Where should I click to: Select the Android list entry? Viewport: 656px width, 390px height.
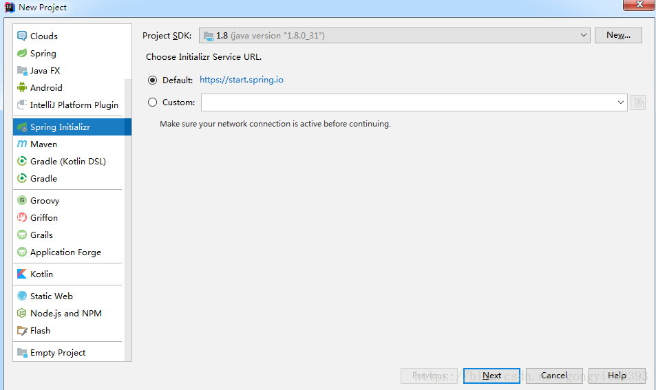(x=69, y=87)
